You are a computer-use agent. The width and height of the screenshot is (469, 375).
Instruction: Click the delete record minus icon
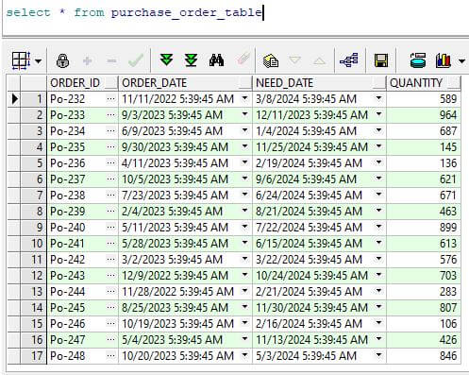pos(111,60)
